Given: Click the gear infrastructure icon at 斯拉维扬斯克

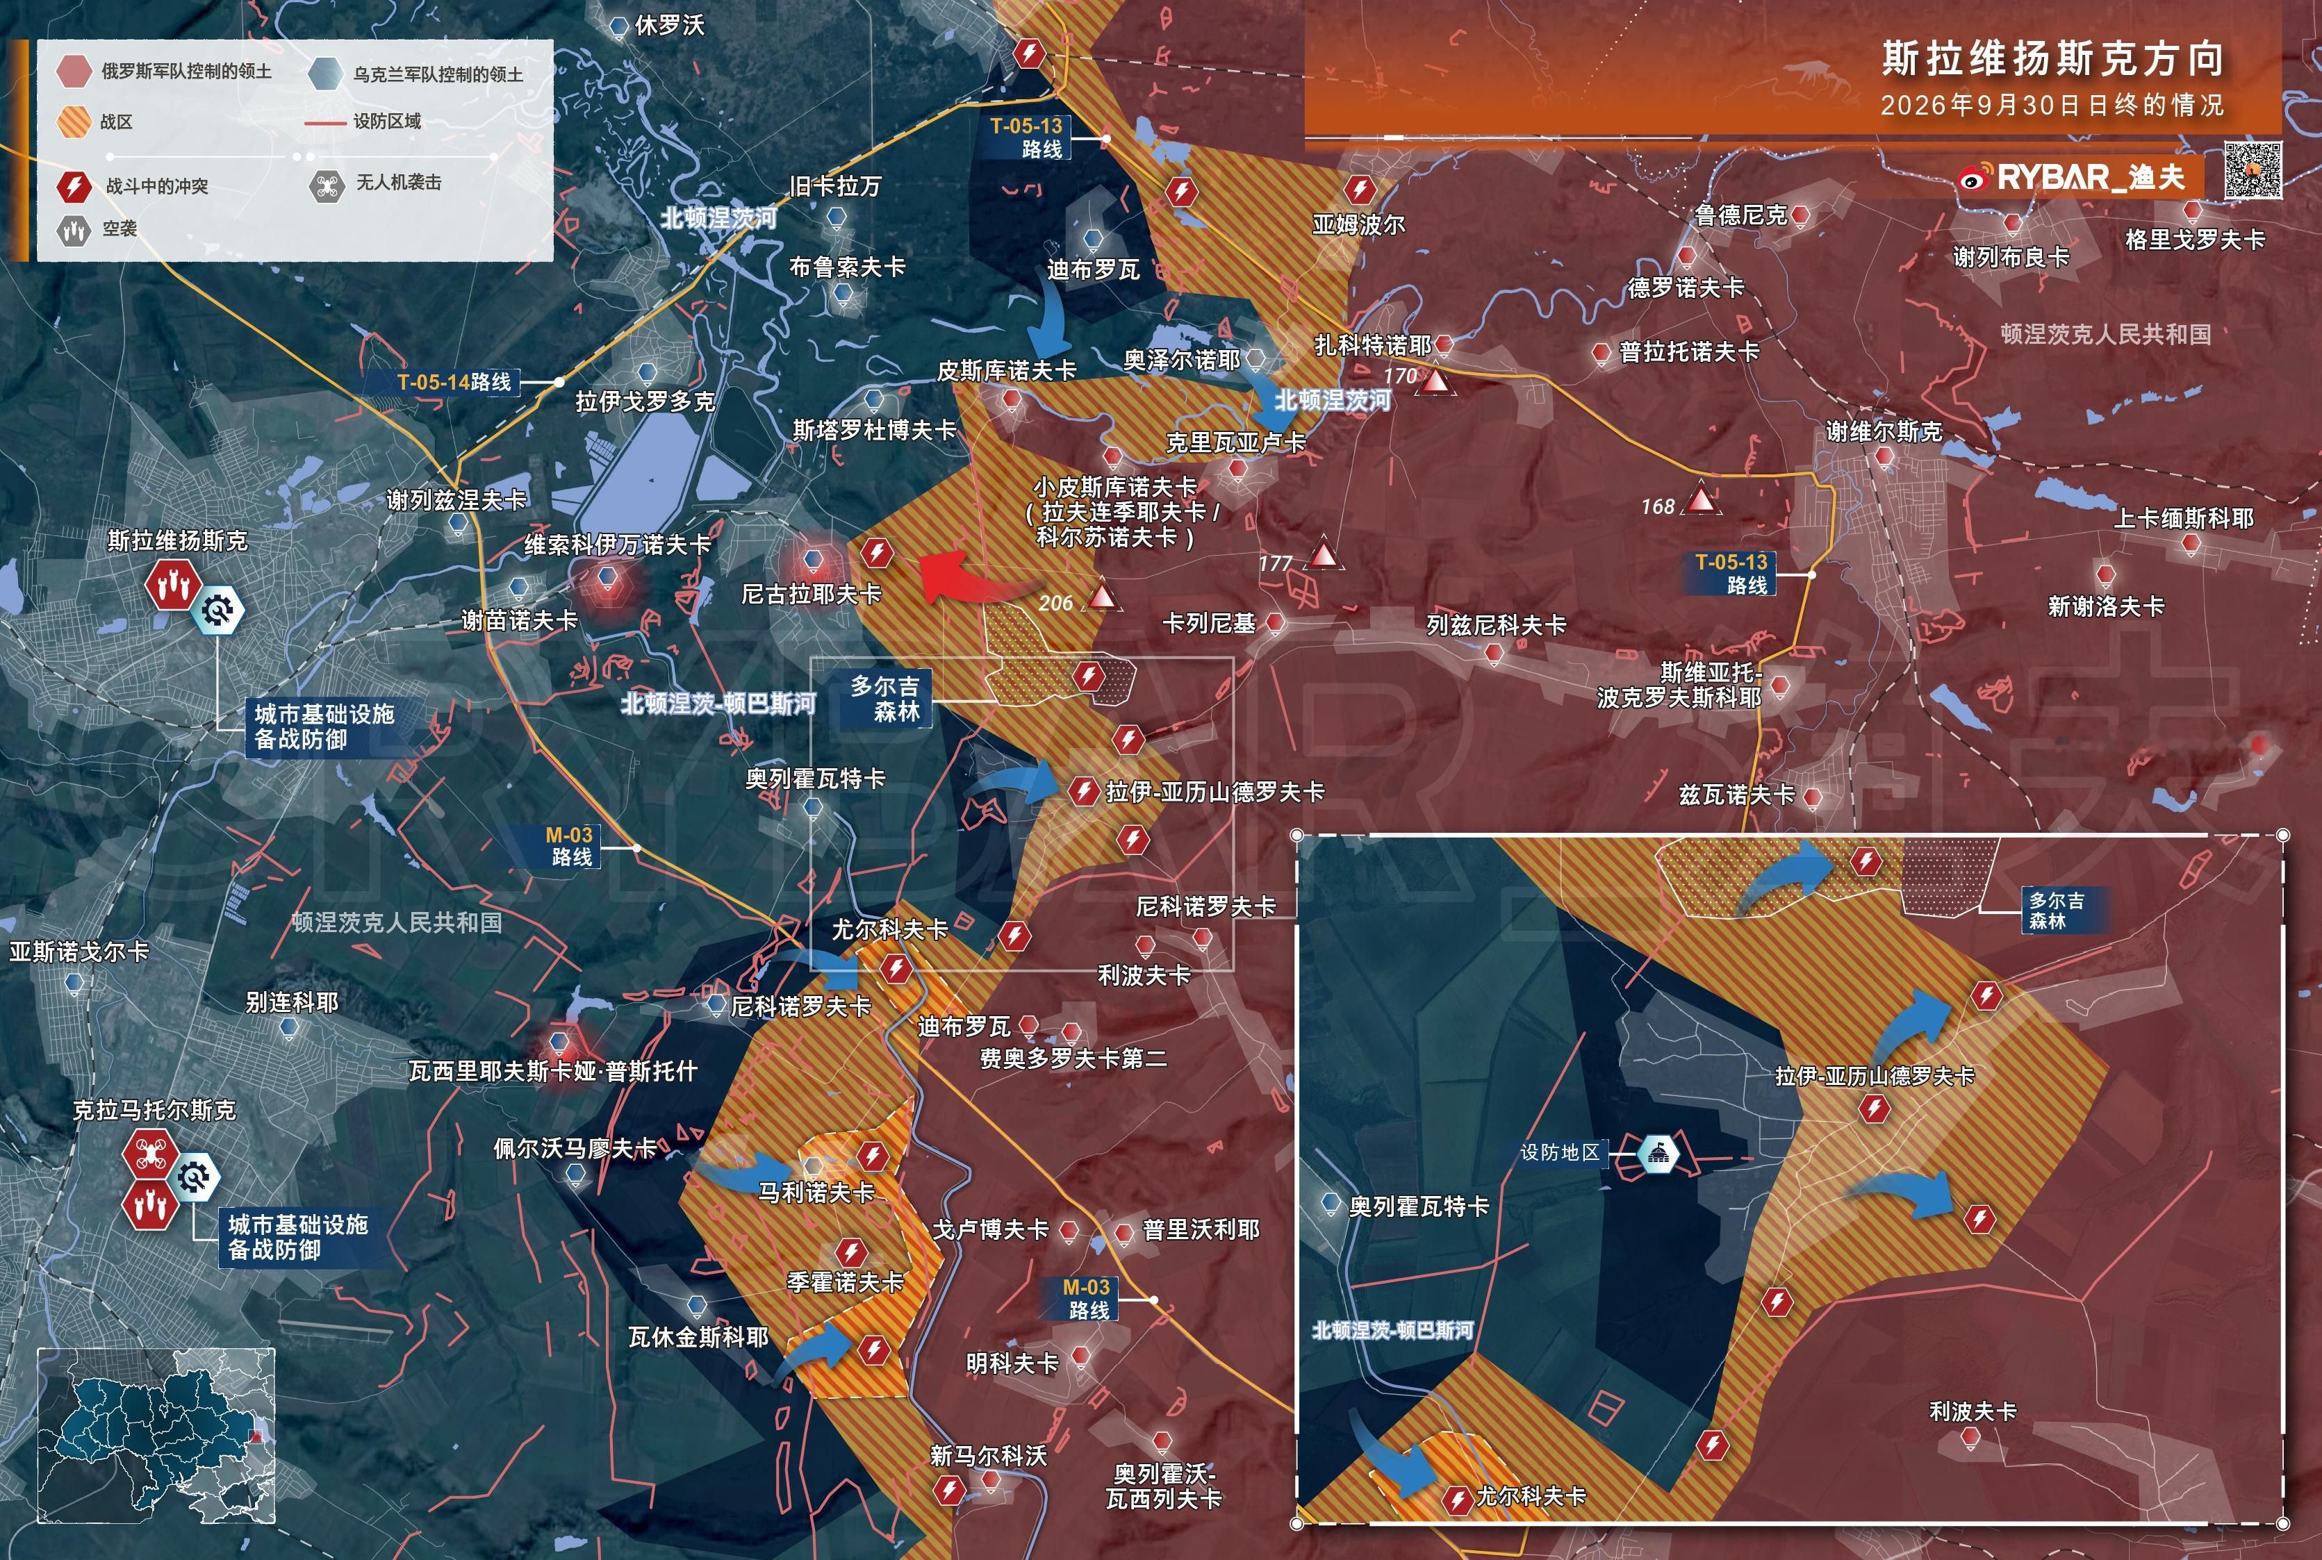Looking at the screenshot, I should point(218,609).
